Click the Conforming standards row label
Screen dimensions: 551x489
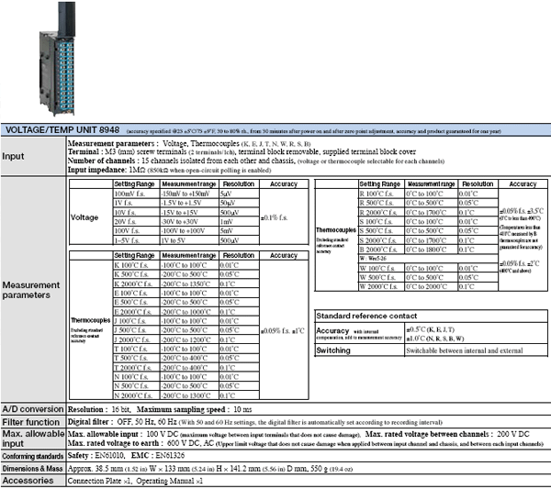click(x=33, y=454)
